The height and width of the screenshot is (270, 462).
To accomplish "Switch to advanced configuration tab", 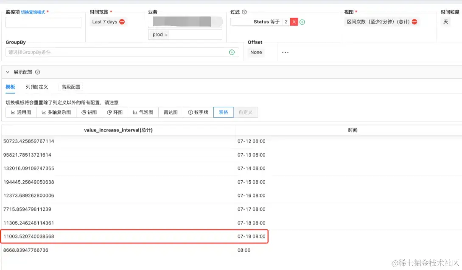I will 71,87.
